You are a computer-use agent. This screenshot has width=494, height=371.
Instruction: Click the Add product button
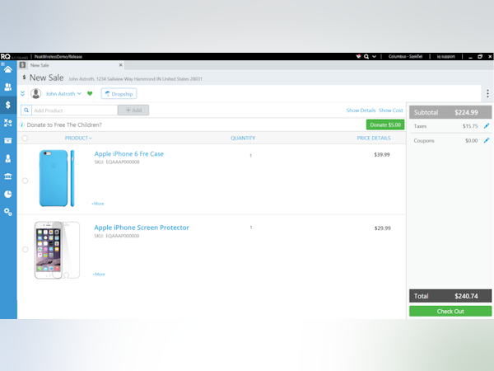coord(133,110)
